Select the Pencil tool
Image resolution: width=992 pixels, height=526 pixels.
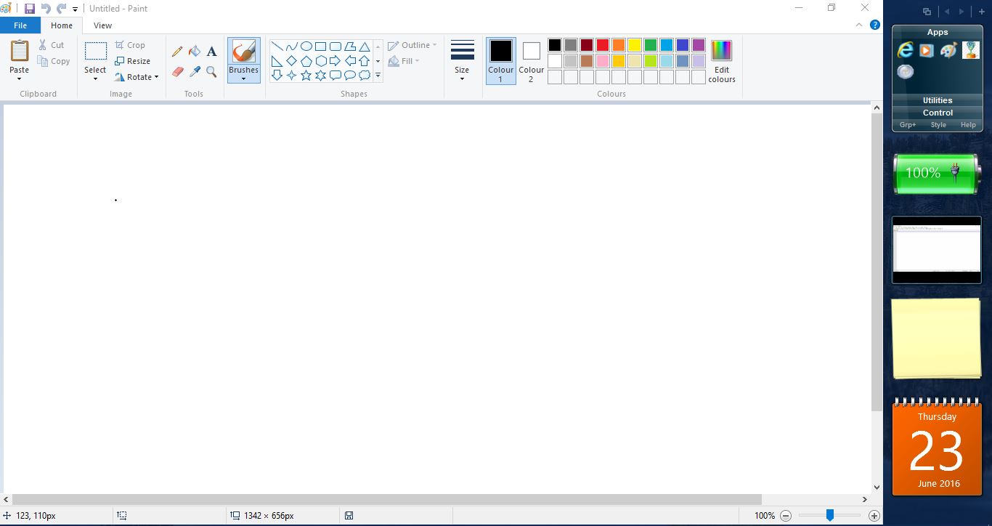[x=177, y=51]
